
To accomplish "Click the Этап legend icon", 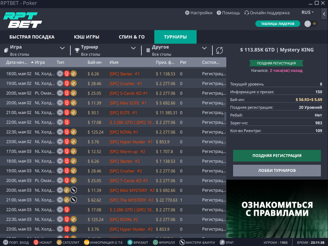I will click(x=222, y=242).
